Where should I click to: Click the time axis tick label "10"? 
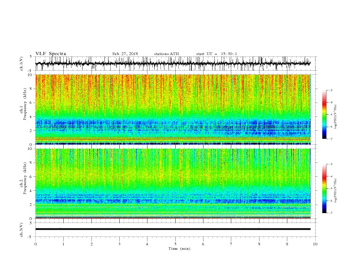[315, 244]
